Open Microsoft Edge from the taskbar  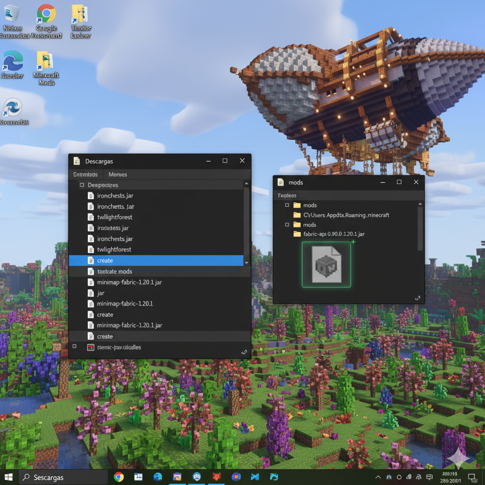[x=158, y=477]
